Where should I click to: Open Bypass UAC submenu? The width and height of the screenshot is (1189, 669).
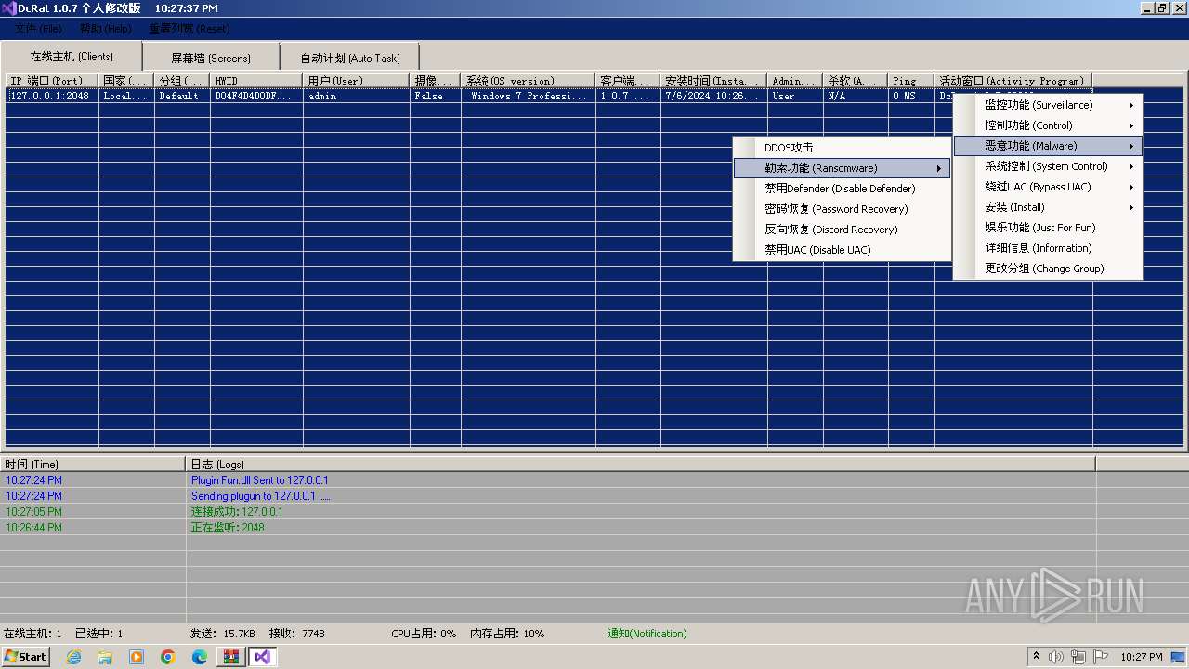(1048, 187)
